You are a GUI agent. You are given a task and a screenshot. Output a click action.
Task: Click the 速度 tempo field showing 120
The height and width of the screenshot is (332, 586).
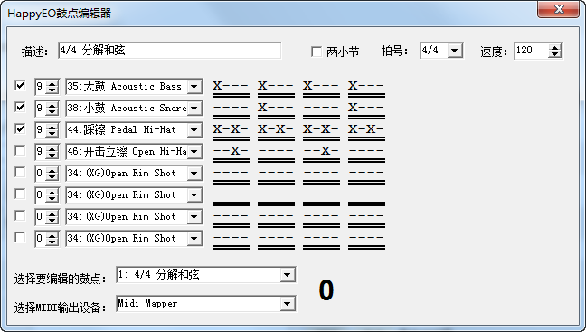[532, 51]
